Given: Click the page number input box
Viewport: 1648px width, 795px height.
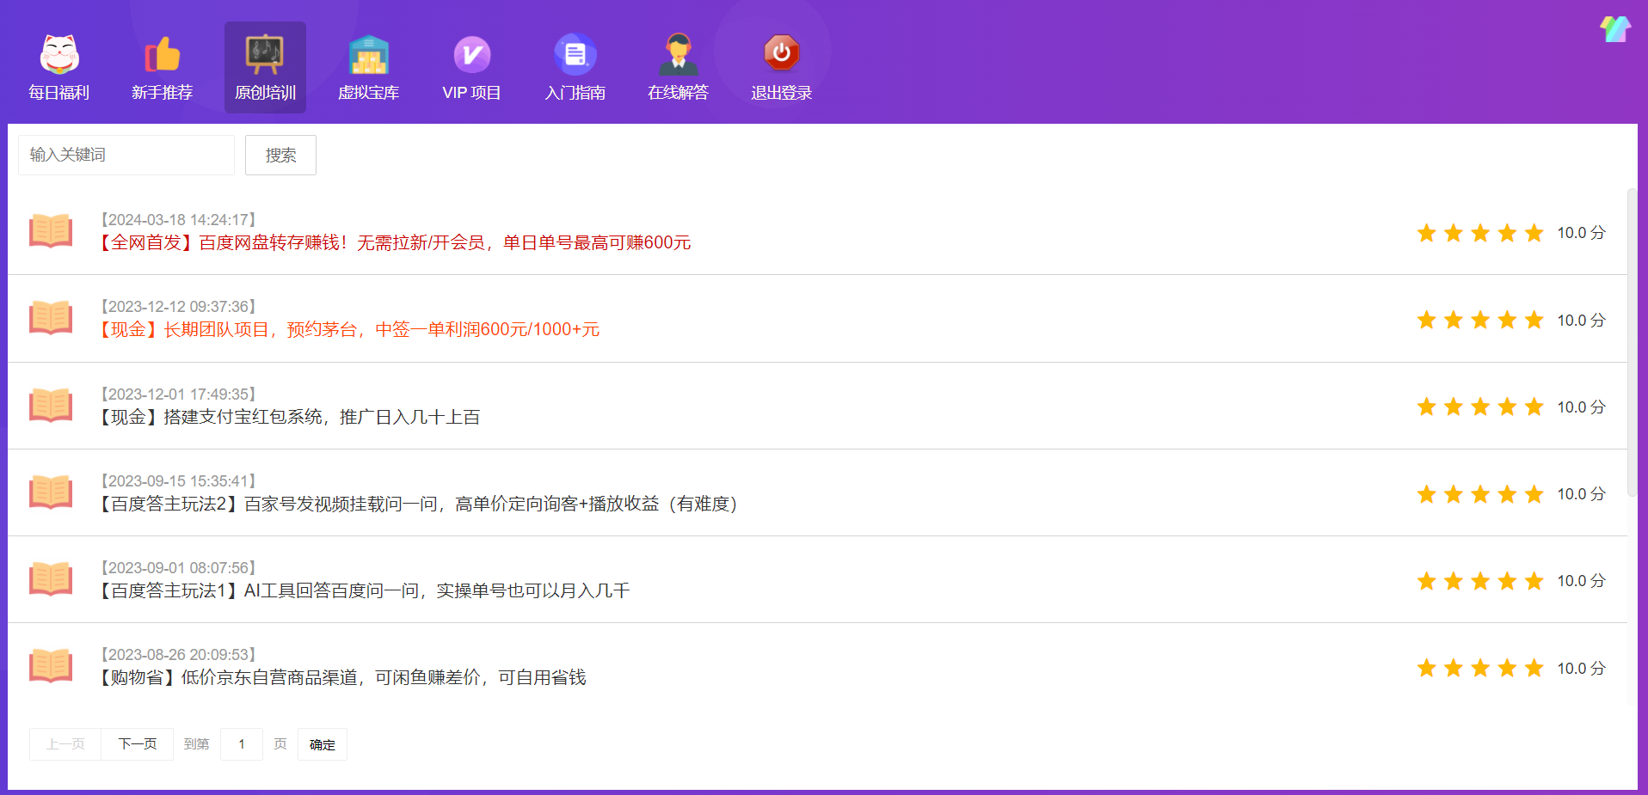Looking at the screenshot, I should click(x=242, y=744).
